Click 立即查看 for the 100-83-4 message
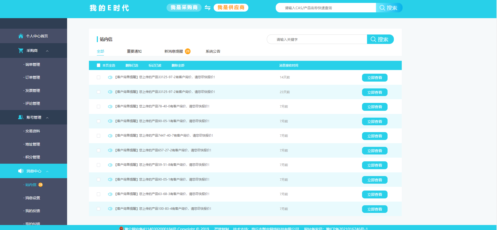 point(375,209)
